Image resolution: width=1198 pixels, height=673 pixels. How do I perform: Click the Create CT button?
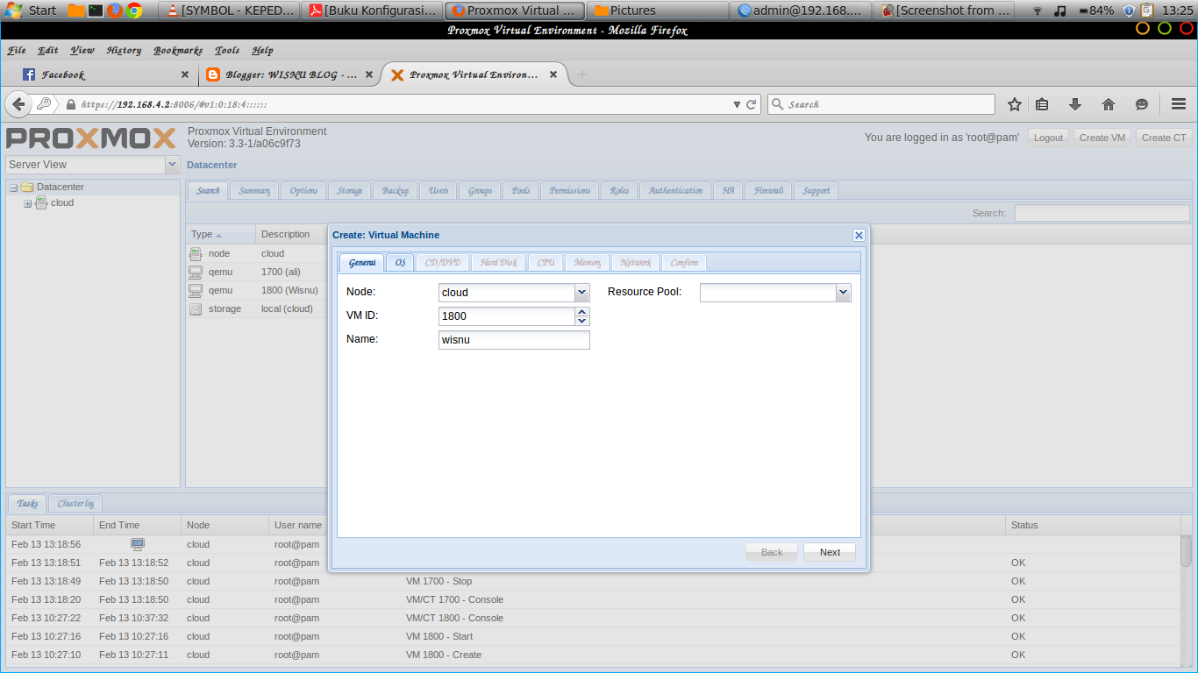pyautogui.click(x=1164, y=138)
